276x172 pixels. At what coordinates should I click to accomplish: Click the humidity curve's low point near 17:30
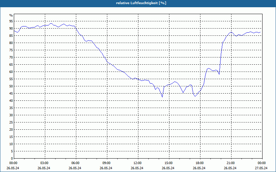195,96
